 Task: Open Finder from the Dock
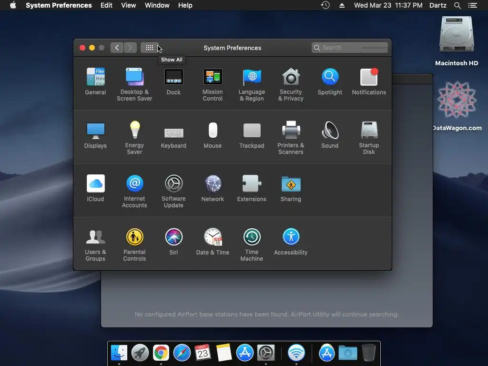[119, 353]
